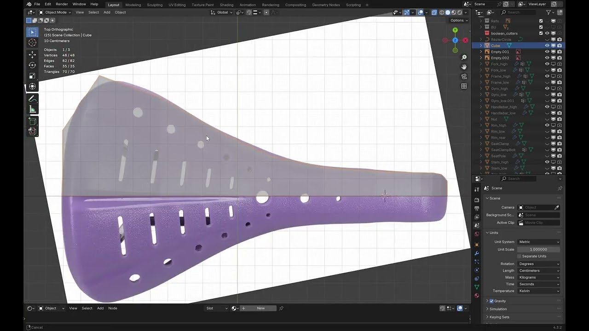The height and width of the screenshot is (331, 589).
Task: Toggle show gizmo button
Action: pyautogui.click(x=407, y=12)
